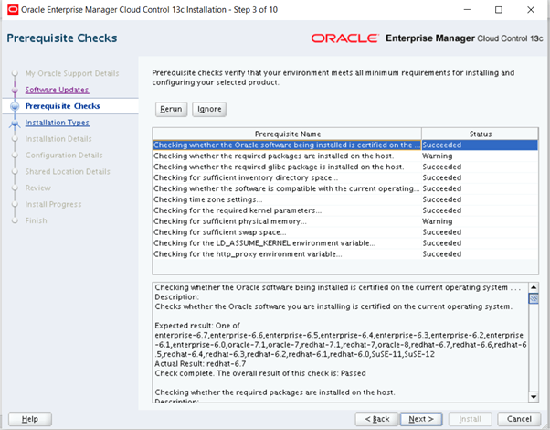
Task: Click the Prerequisite Checks step bullet icon
Action: tap(15, 106)
